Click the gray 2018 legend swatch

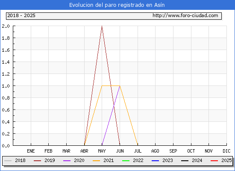pos(8,161)
